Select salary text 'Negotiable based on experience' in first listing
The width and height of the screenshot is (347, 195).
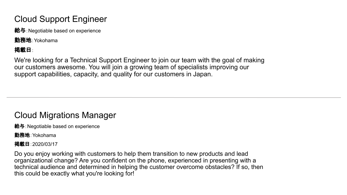(65, 31)
